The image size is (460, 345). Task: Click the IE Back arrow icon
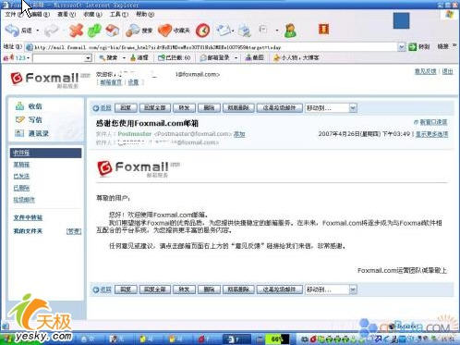[x=12, y=31]
